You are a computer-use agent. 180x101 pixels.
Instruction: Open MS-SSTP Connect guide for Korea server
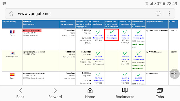(x=139, y=58)
